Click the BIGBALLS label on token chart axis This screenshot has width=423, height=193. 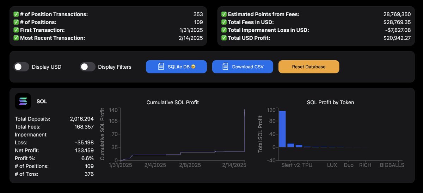pyautogui.click(x=392, y=165)
